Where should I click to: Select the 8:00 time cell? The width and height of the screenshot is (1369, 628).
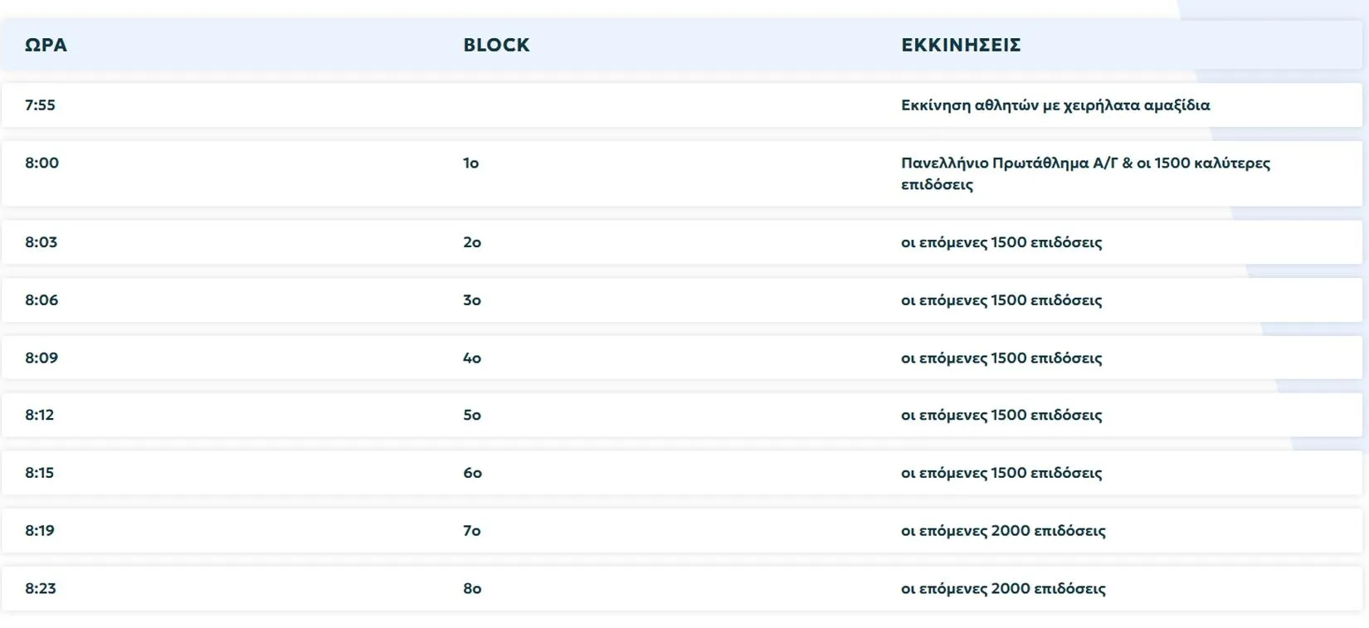(x=41, y=163)
